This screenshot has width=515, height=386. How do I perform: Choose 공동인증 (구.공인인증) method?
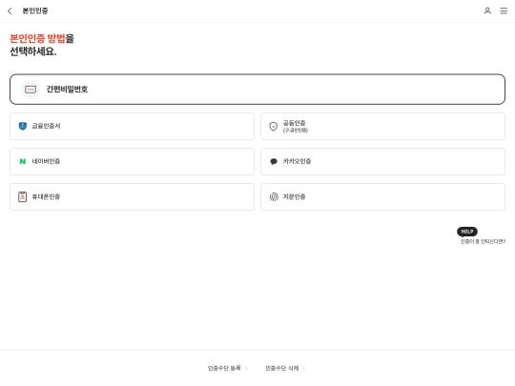383,127
